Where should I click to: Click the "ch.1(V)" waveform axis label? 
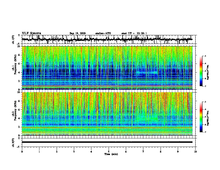click(x=13, y=39)
